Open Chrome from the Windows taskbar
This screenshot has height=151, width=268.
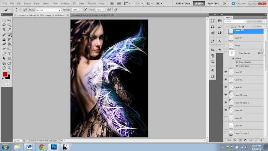pos(42,147)
